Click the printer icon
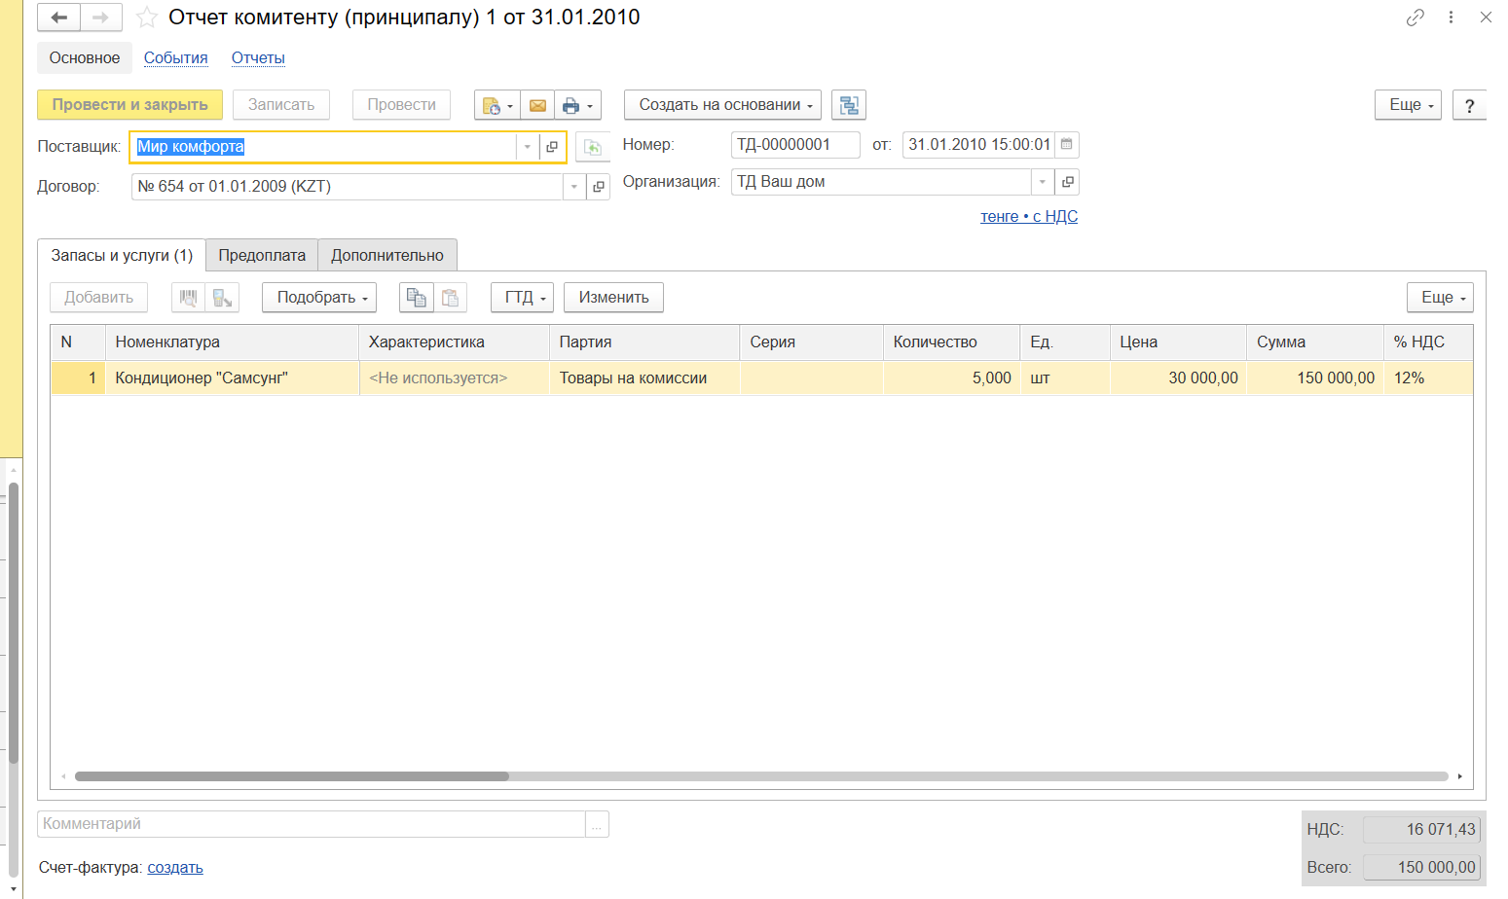 (x=571, y=105)
